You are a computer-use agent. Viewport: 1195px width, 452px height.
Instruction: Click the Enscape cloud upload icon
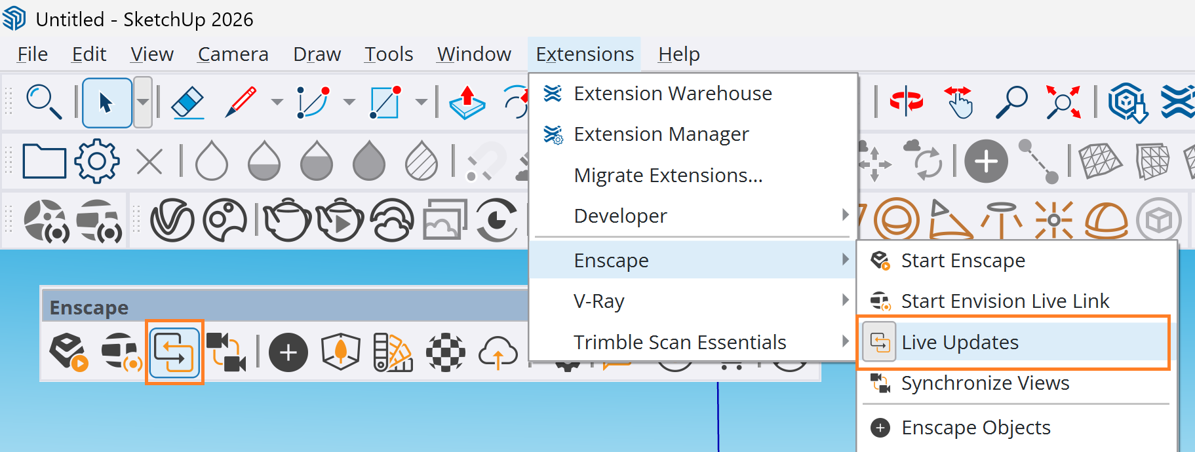coord(498,352)
